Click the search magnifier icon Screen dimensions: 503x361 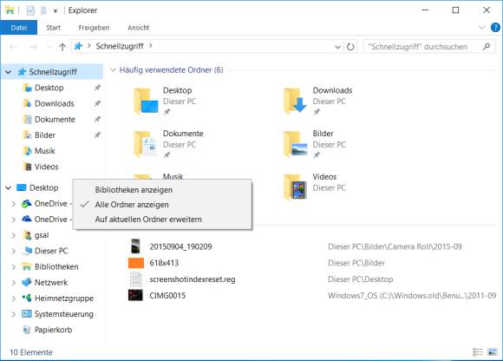point(487,47)
